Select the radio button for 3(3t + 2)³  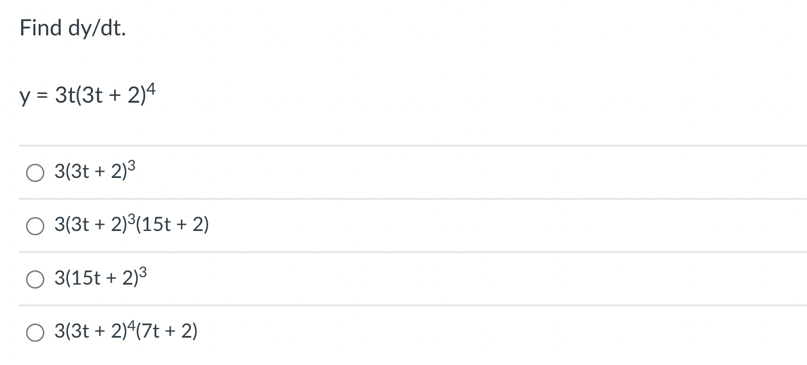tap(35, 172)
